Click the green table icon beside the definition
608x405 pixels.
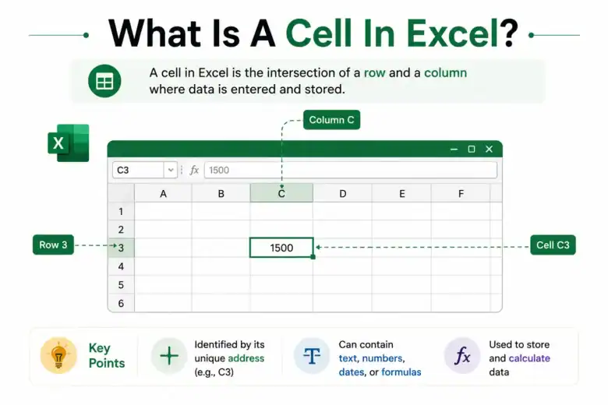pyautogui.click(x=104, y=81)
